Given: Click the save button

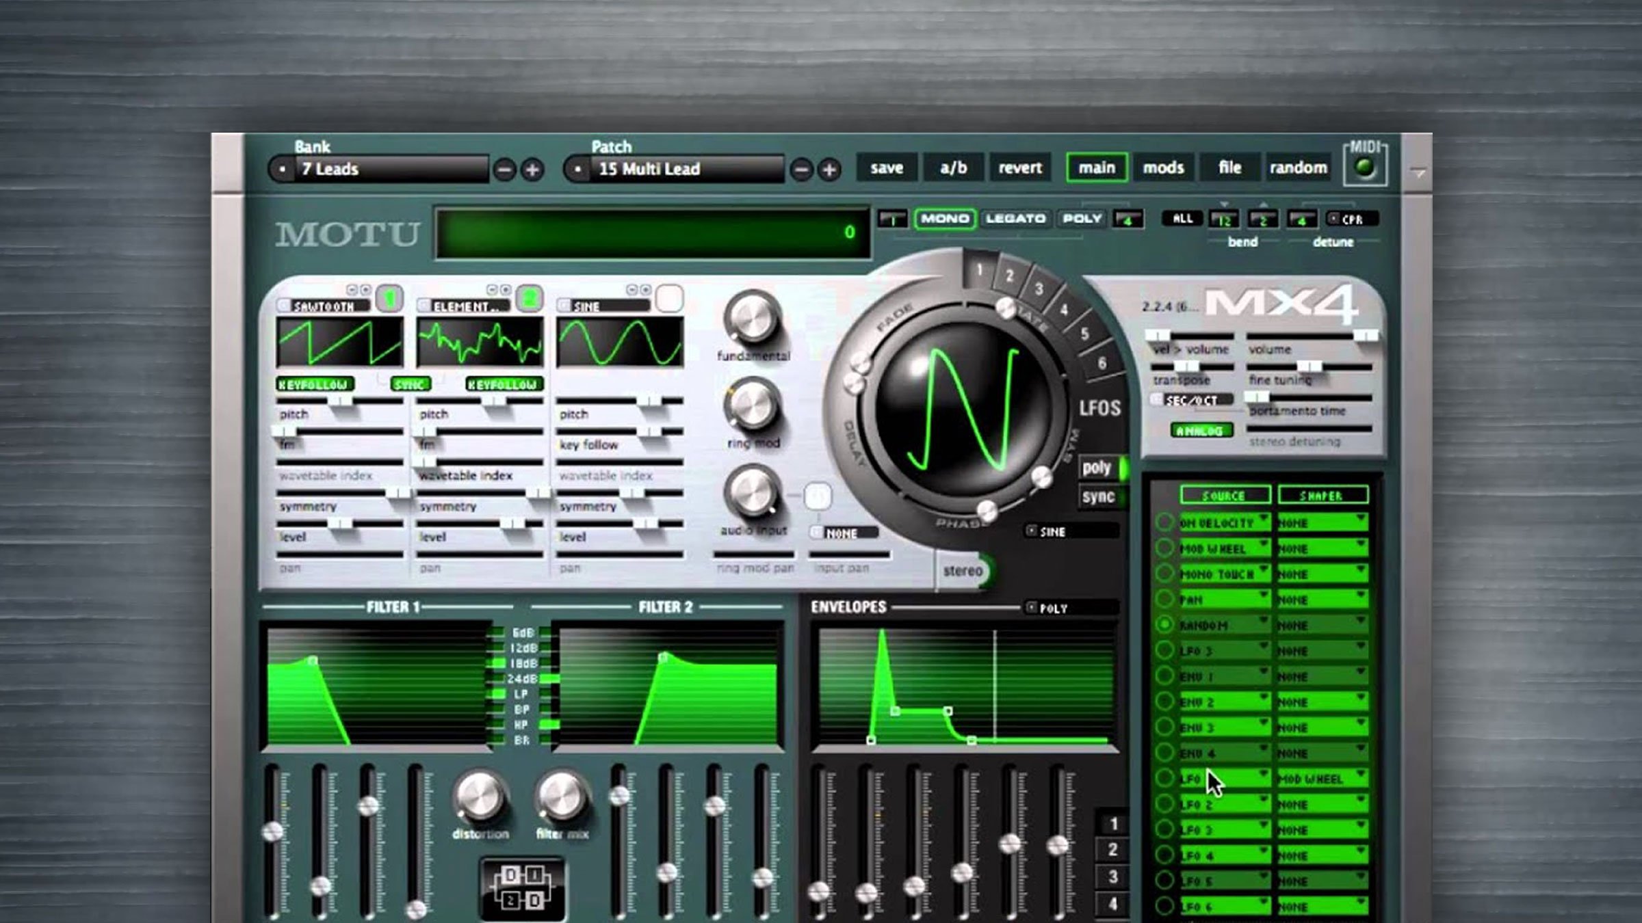Looking at the screenshot, I should pyautogui.click(x=885, y=168).
